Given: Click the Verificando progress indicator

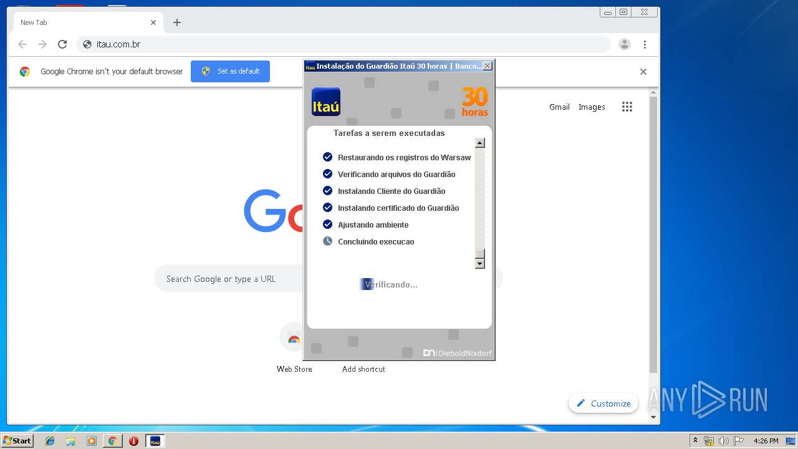Looking at the screenshot, I should [389, 284].
